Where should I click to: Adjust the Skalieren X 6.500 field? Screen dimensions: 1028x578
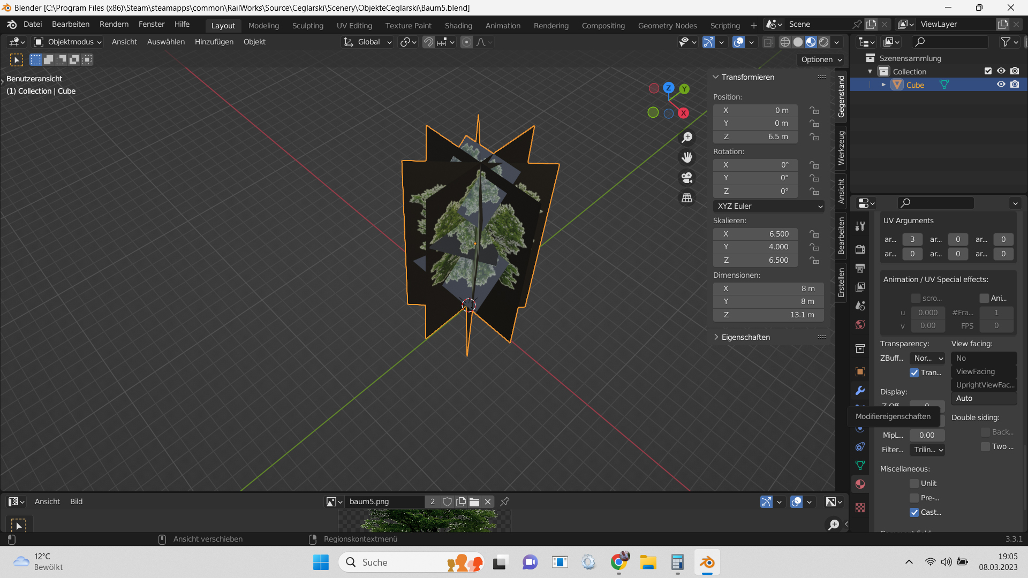click(755, 234)
